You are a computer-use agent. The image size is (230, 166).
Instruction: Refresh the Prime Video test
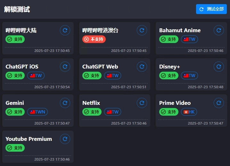(219, 103)
